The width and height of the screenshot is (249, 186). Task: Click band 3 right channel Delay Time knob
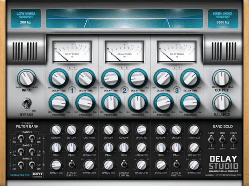point(190,78)
